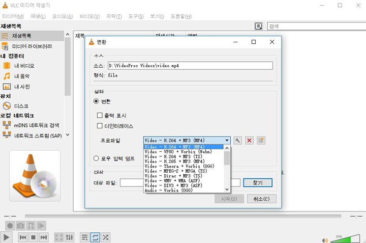The image size is (366, 243).
Task: Select 재생목록 in sidebar
Action: coord(32,36)
